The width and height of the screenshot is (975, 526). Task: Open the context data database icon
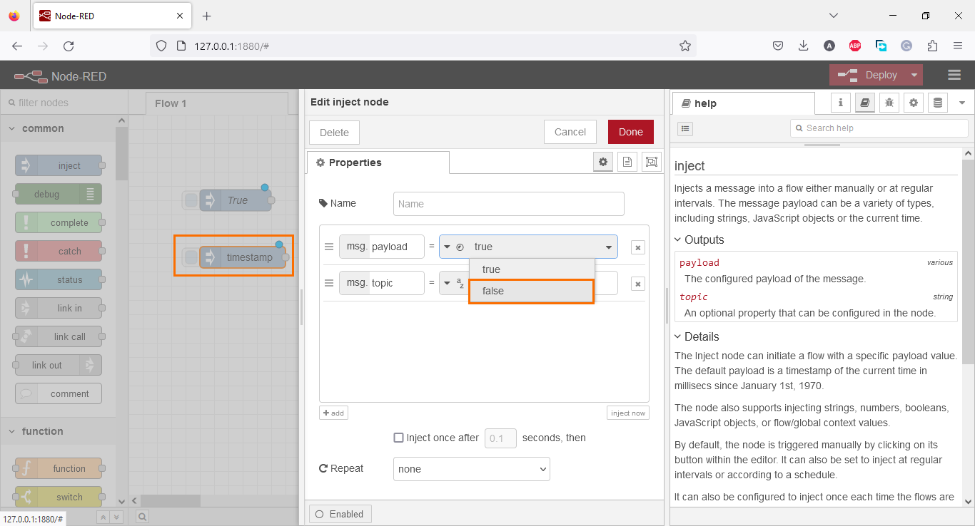(938, 103)
